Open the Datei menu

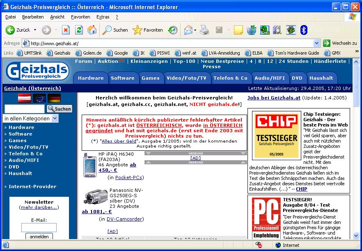11,17
